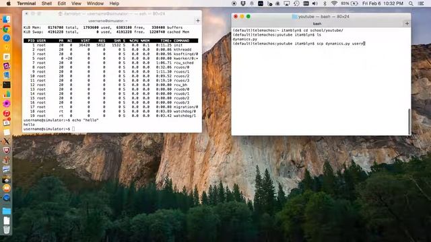Click the KiB Swap summary line

[x=106, y=32]
